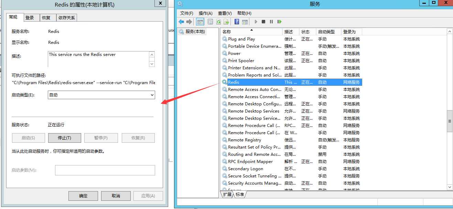Viewport: 453px width, 209px height.
Task: Click the 取消 button
Action: (x=116, y=196)
